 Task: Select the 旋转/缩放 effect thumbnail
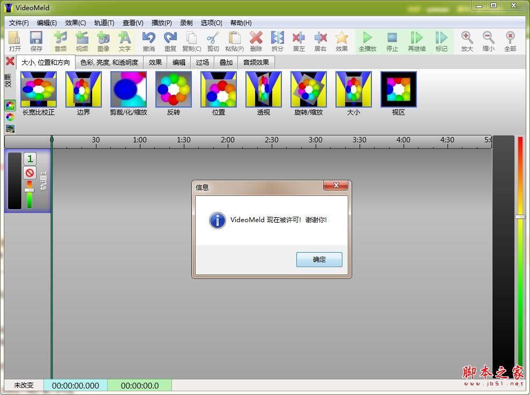coord(308,89)
